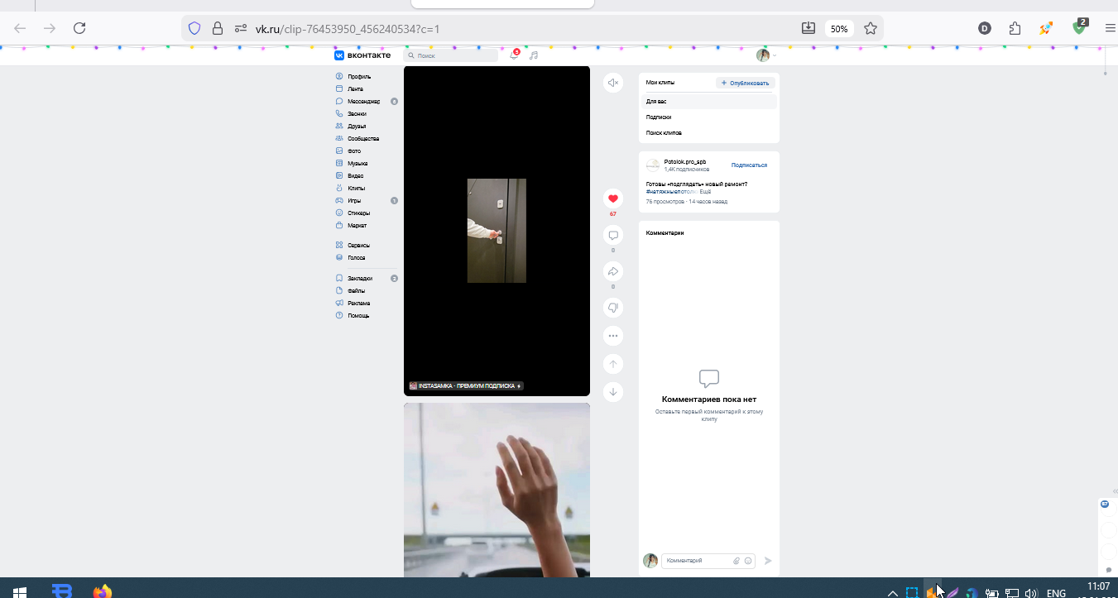Open Поиск клипов
The width and height of the screenshot is (1118, 598).
[709, 132]
